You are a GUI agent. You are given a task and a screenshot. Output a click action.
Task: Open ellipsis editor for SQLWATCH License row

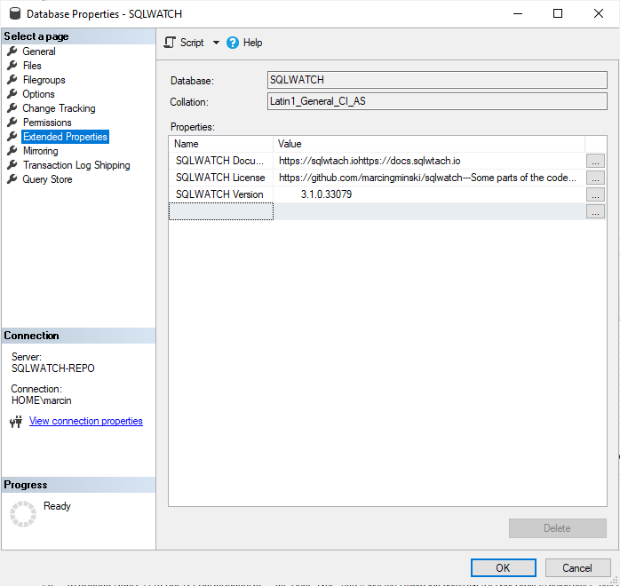coord(595,178)
